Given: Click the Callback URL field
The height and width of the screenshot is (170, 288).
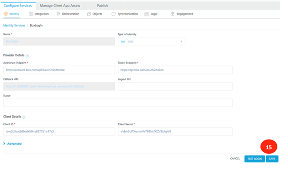Looking at the screenshot, I should (x=59, y=87).
